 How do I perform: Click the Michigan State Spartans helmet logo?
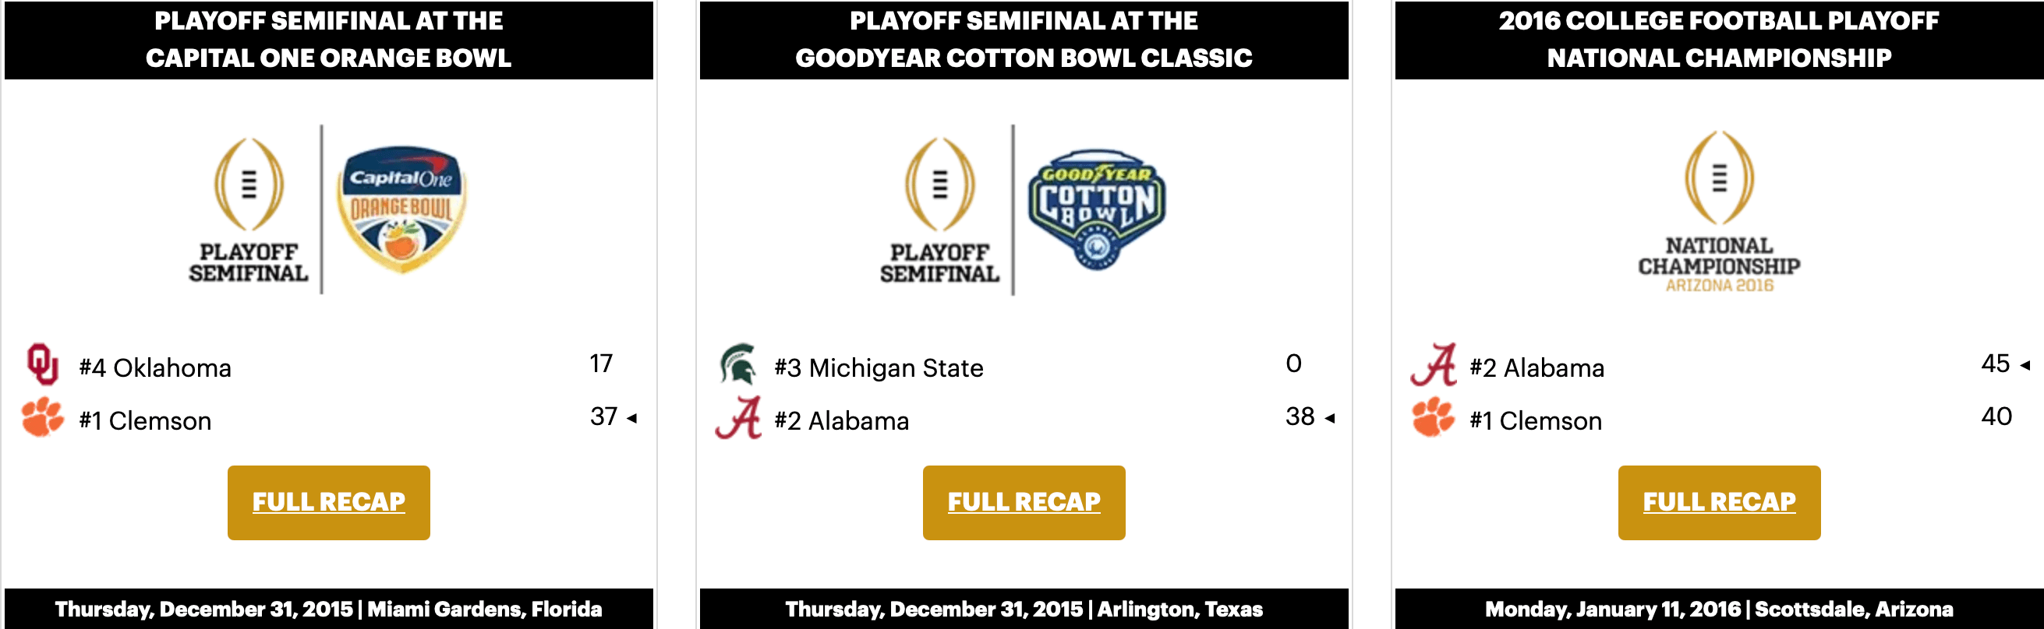pos(738,364)
